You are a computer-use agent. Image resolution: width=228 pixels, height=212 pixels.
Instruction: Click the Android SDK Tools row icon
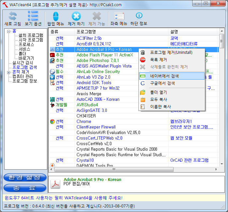coord(52,83)
